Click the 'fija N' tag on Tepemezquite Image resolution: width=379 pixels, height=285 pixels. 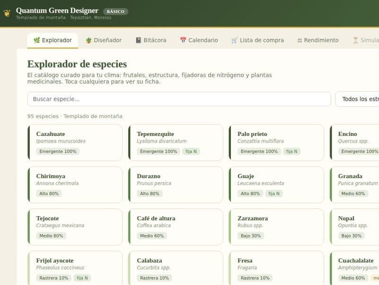coord(191,151)
